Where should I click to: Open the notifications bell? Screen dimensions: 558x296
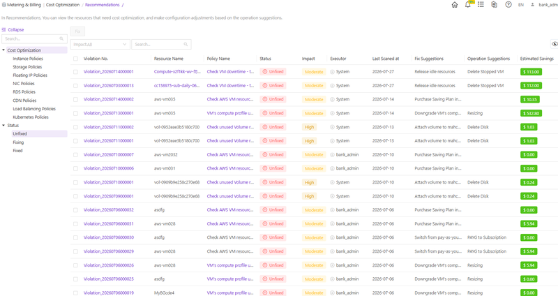click(468, 5)
